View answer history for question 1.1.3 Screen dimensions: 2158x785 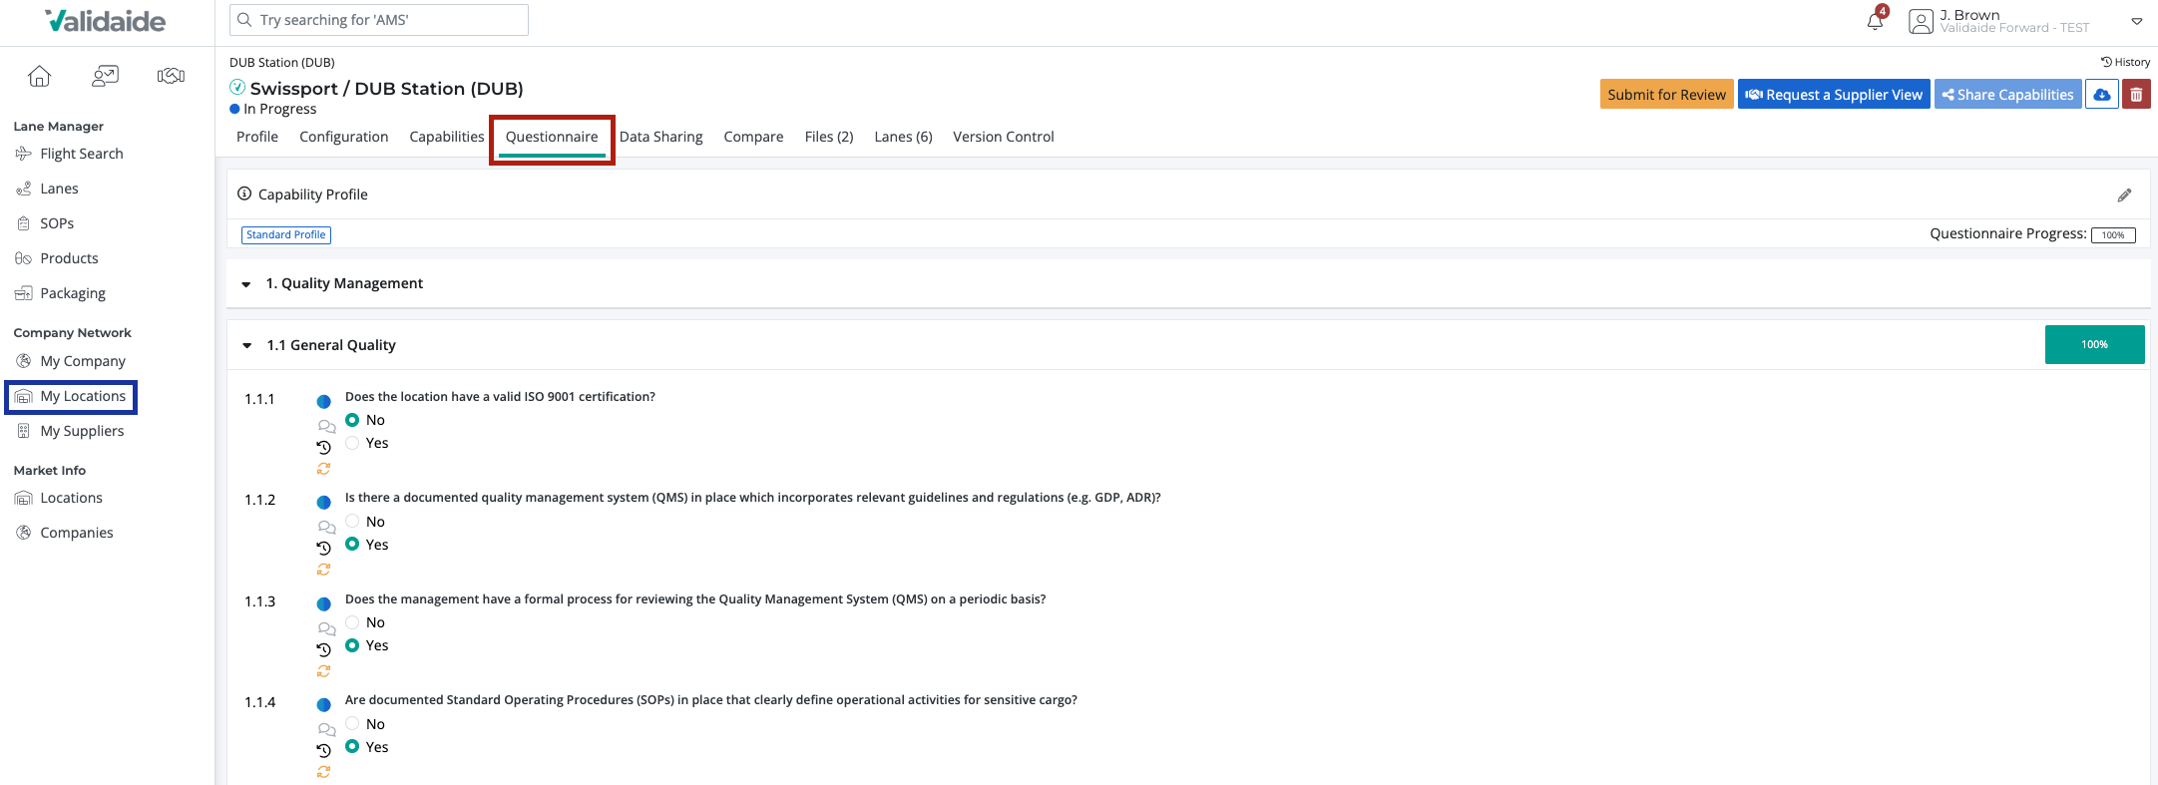(x=323, y=649)
